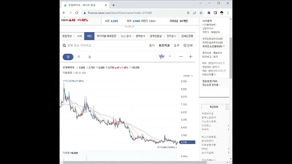The height and width of the screenshot is (164, 292).
Task: Share this page using the share icon
Action: point(194,13)
